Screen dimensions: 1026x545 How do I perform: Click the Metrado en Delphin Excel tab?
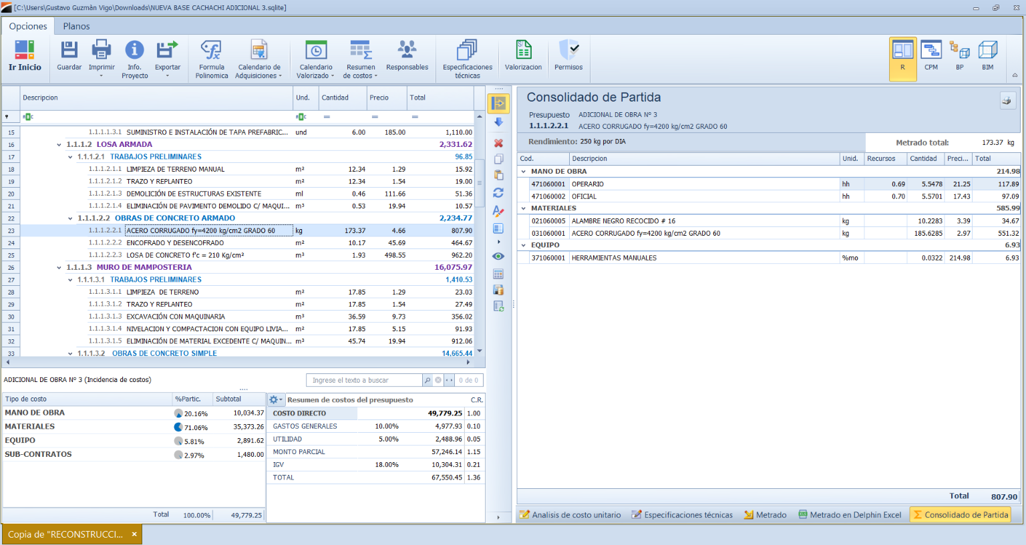pos(850,515)
